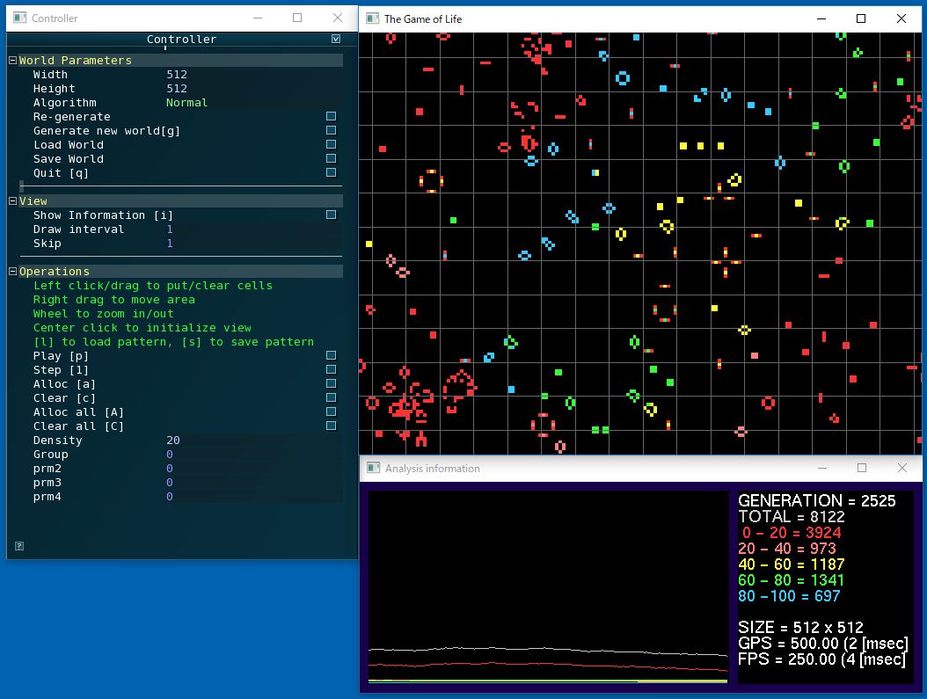Collapse the World Parameters group
The width and height of the screenshot is (927, 699).
pyautogui.click(x=13, y=61)
